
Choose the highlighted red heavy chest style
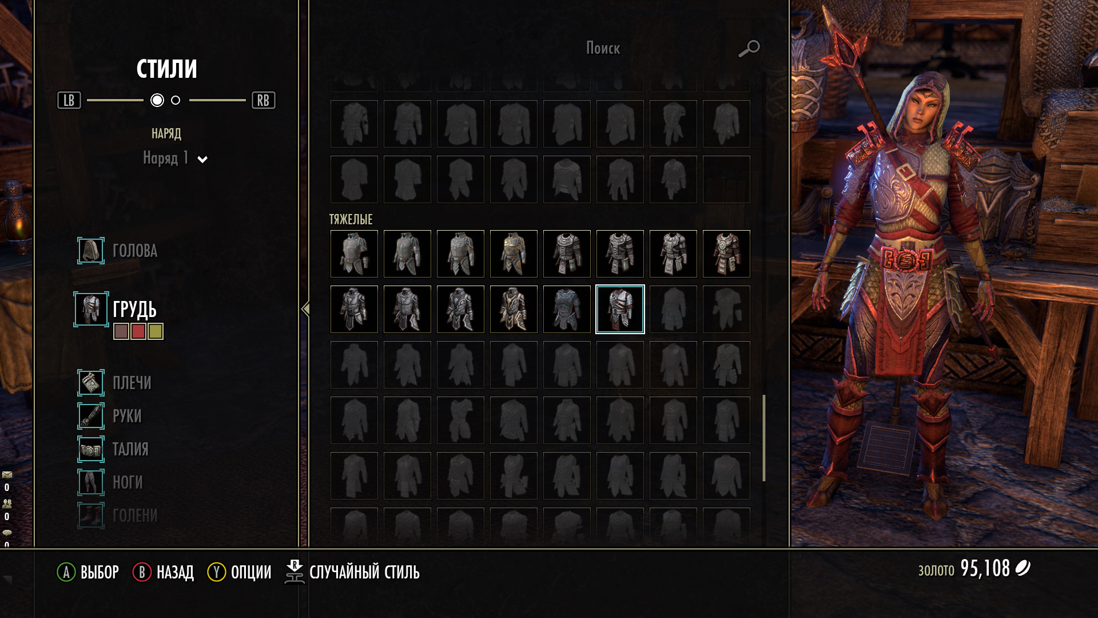620,309
